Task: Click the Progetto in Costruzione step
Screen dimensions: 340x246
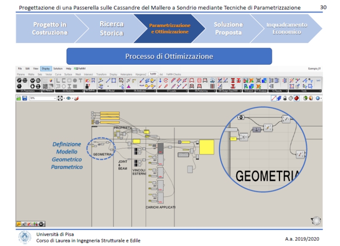Action: pos(49,29)
